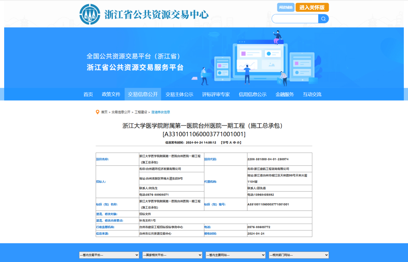
Task: Click 互动交流 in the navigation bar
Action: pyautogui.click(x=312, y=94)
